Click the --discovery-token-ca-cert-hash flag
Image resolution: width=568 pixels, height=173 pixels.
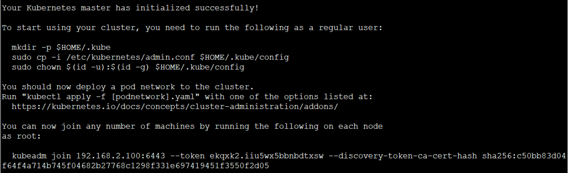[x=403, y=156]
